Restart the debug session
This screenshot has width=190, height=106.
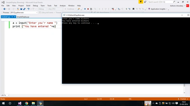point(91,9)
